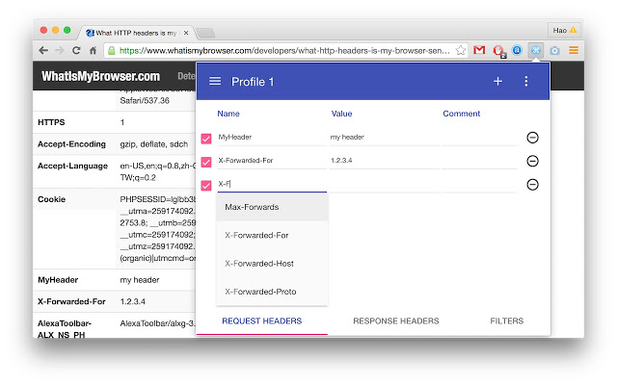
Task: Open the three-dot more options menu
Action: 526,81
